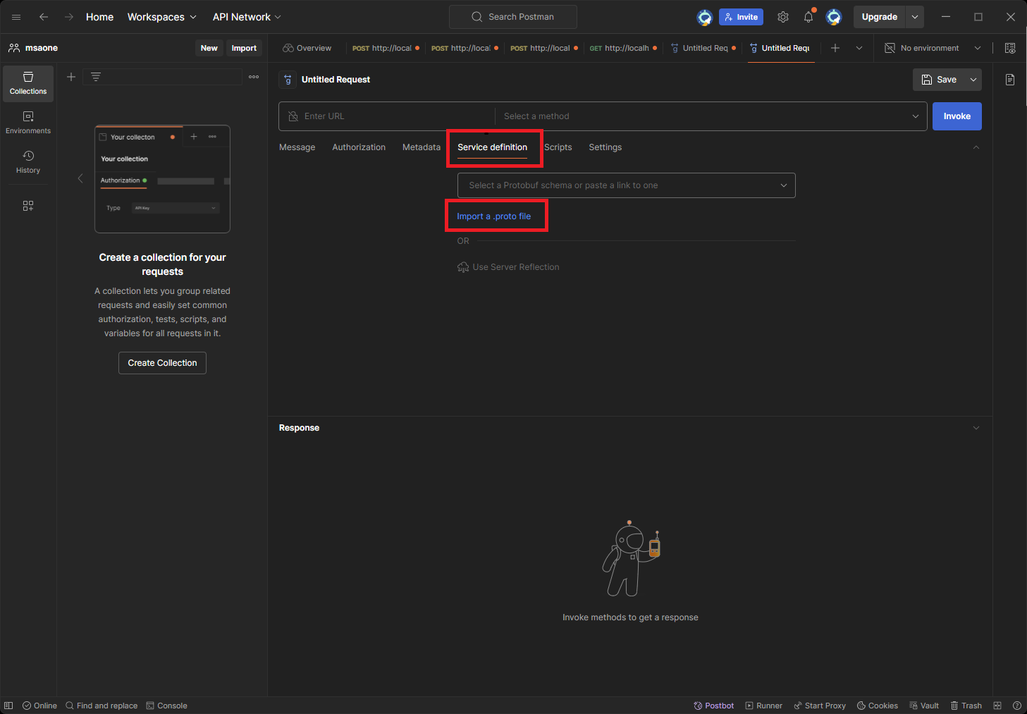
Task: Click the New button in workspace header
Action: pyautogui.click(x=209, y=48)
